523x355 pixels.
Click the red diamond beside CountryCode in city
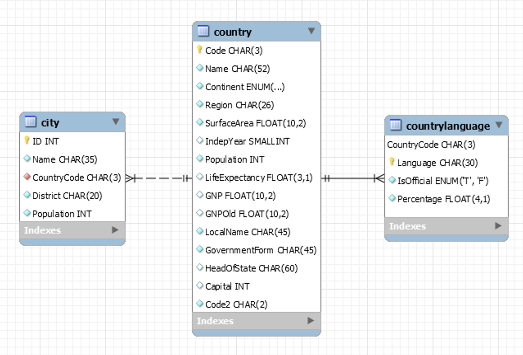(27, 176)
